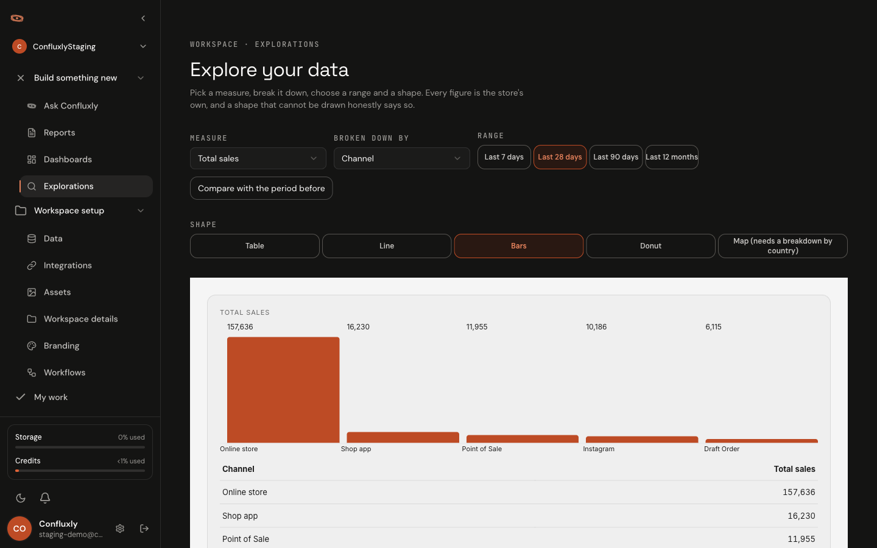Toggle Compare with the period before
This screenshot has height=548, width=877.
tap(261, 188)
